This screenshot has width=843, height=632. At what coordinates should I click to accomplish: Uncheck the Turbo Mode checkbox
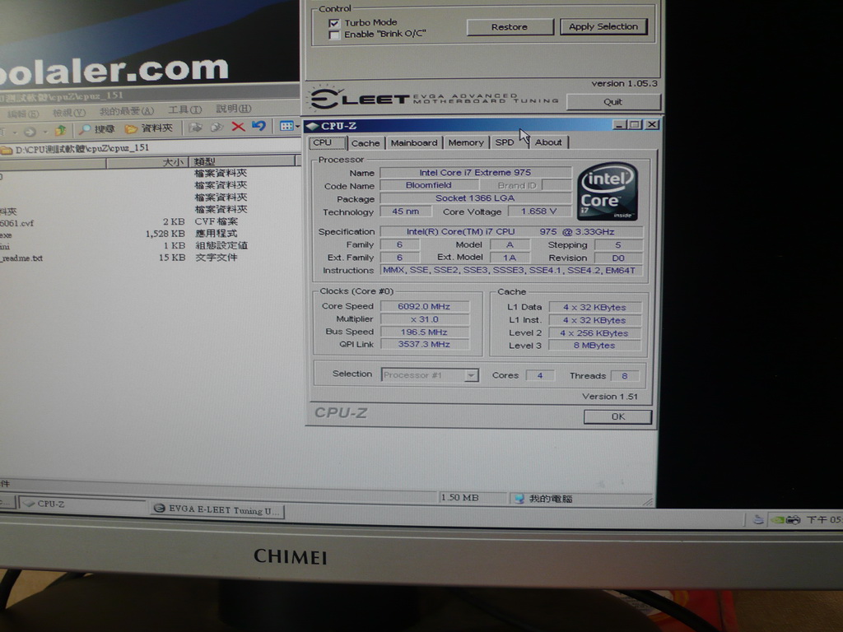pyautogui.click(x=334, y=23)
